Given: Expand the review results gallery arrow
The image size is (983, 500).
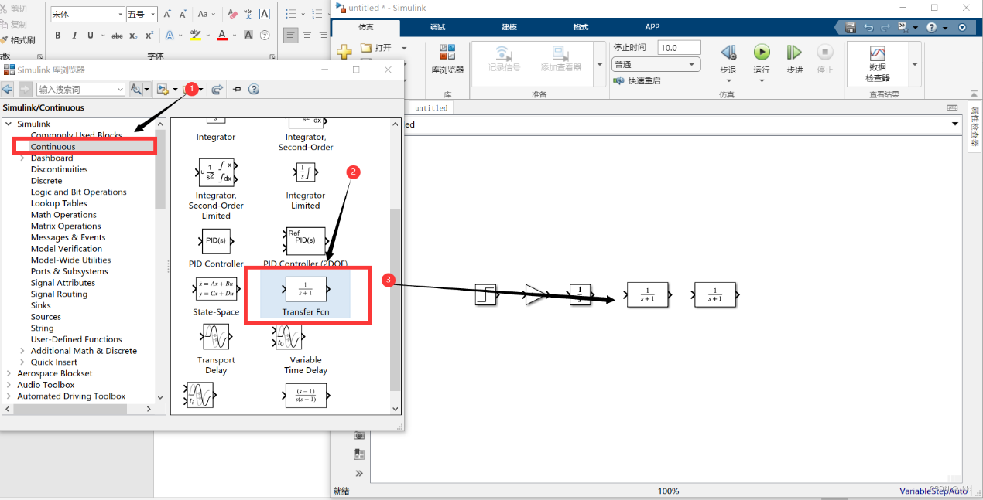Looking at the screenshot, I should 915,65.
